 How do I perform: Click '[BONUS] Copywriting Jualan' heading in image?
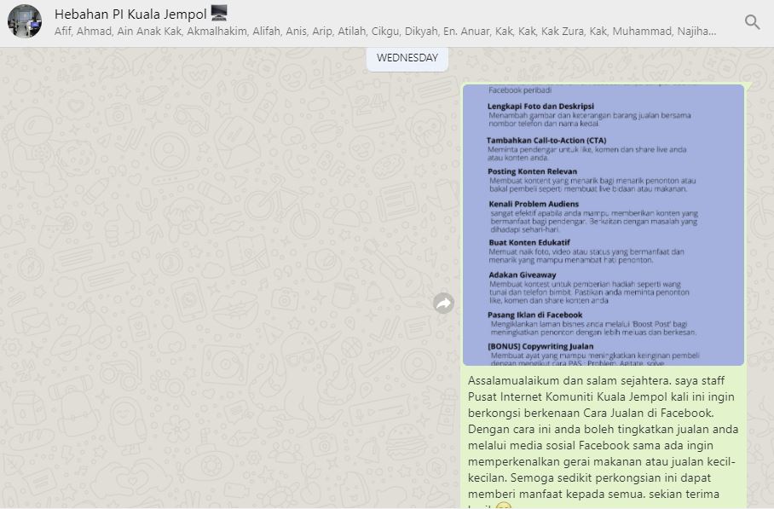pos(540,345)
